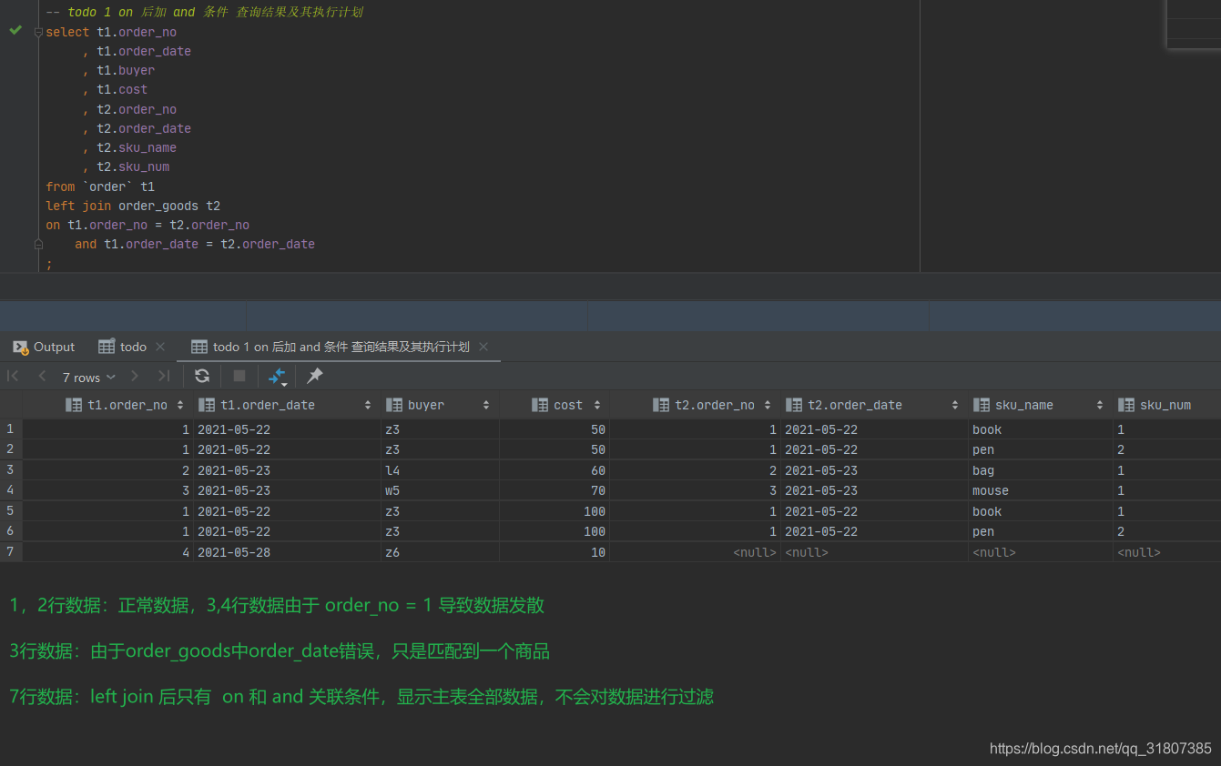Open the 7 rows page size dropdown
The height and width of the screenshot is (766, 1221).
pyautogui.click(x=89, y=377)
